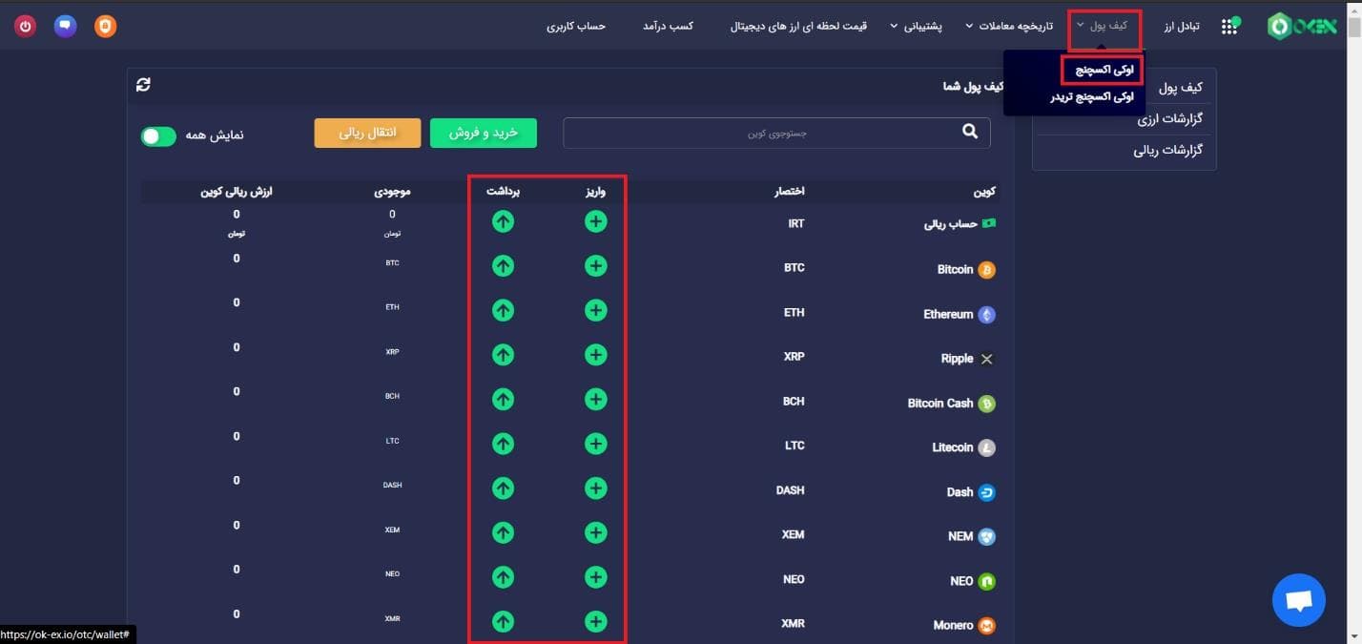This screenshot has width=1362, height=644.
Task: Open قیمت لحظه ای ارز های دیجیتال
Action: 798,26
